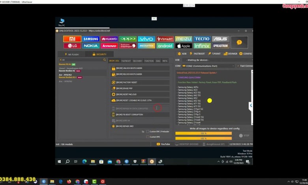Select the DIAG tab
The width and height of the screenshot is (308, 185).
158,61
